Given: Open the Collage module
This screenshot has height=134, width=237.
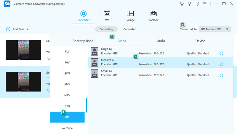Looking at the screenshot, I should pyautogui.click(x=130, y=16).
